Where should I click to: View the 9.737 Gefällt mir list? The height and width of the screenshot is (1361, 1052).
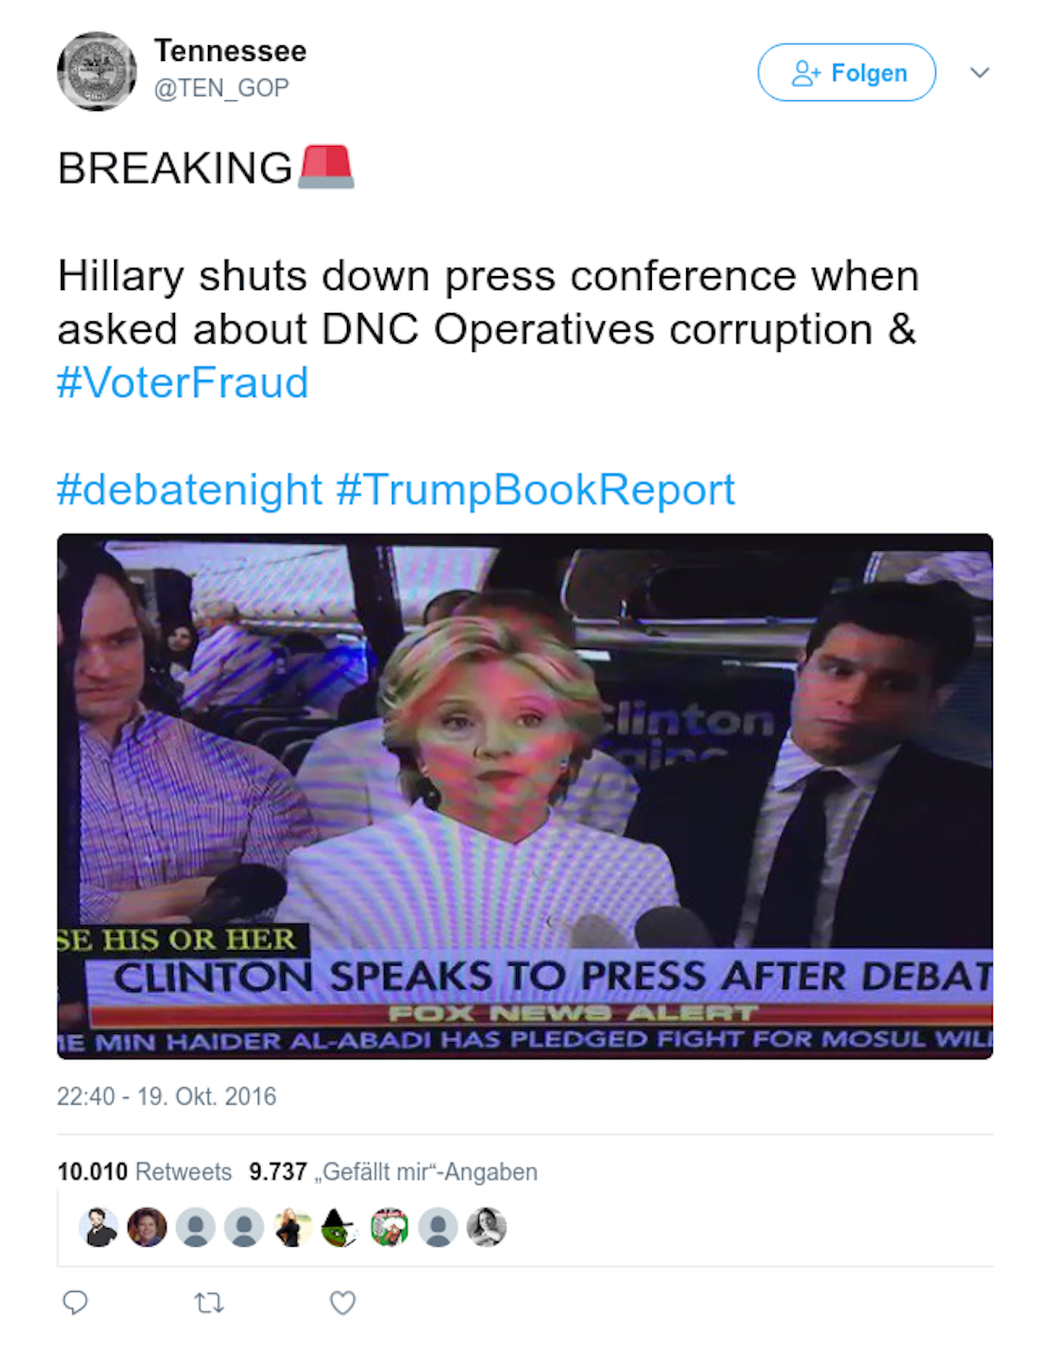[393, 1171]
